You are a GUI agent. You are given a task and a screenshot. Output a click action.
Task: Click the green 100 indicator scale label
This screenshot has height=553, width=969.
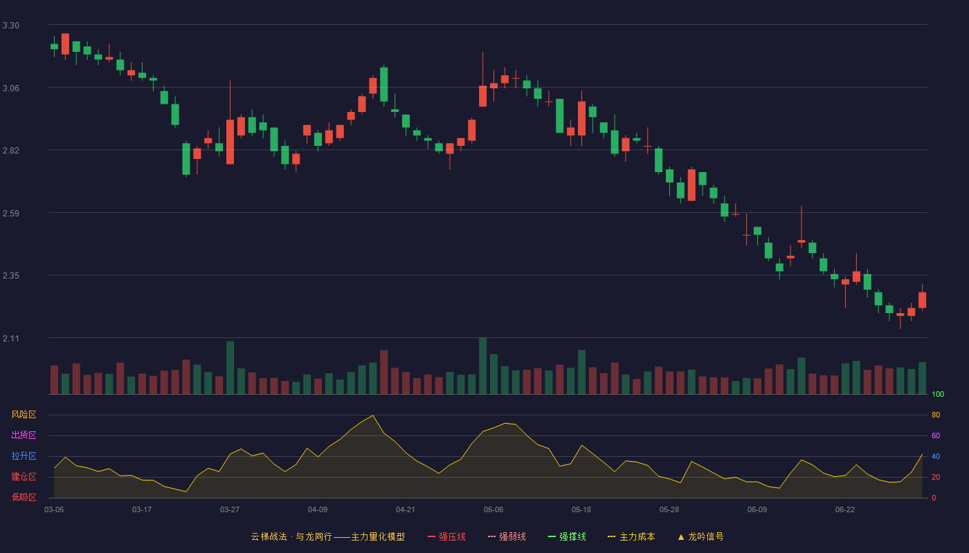click(x=938, y=395)
